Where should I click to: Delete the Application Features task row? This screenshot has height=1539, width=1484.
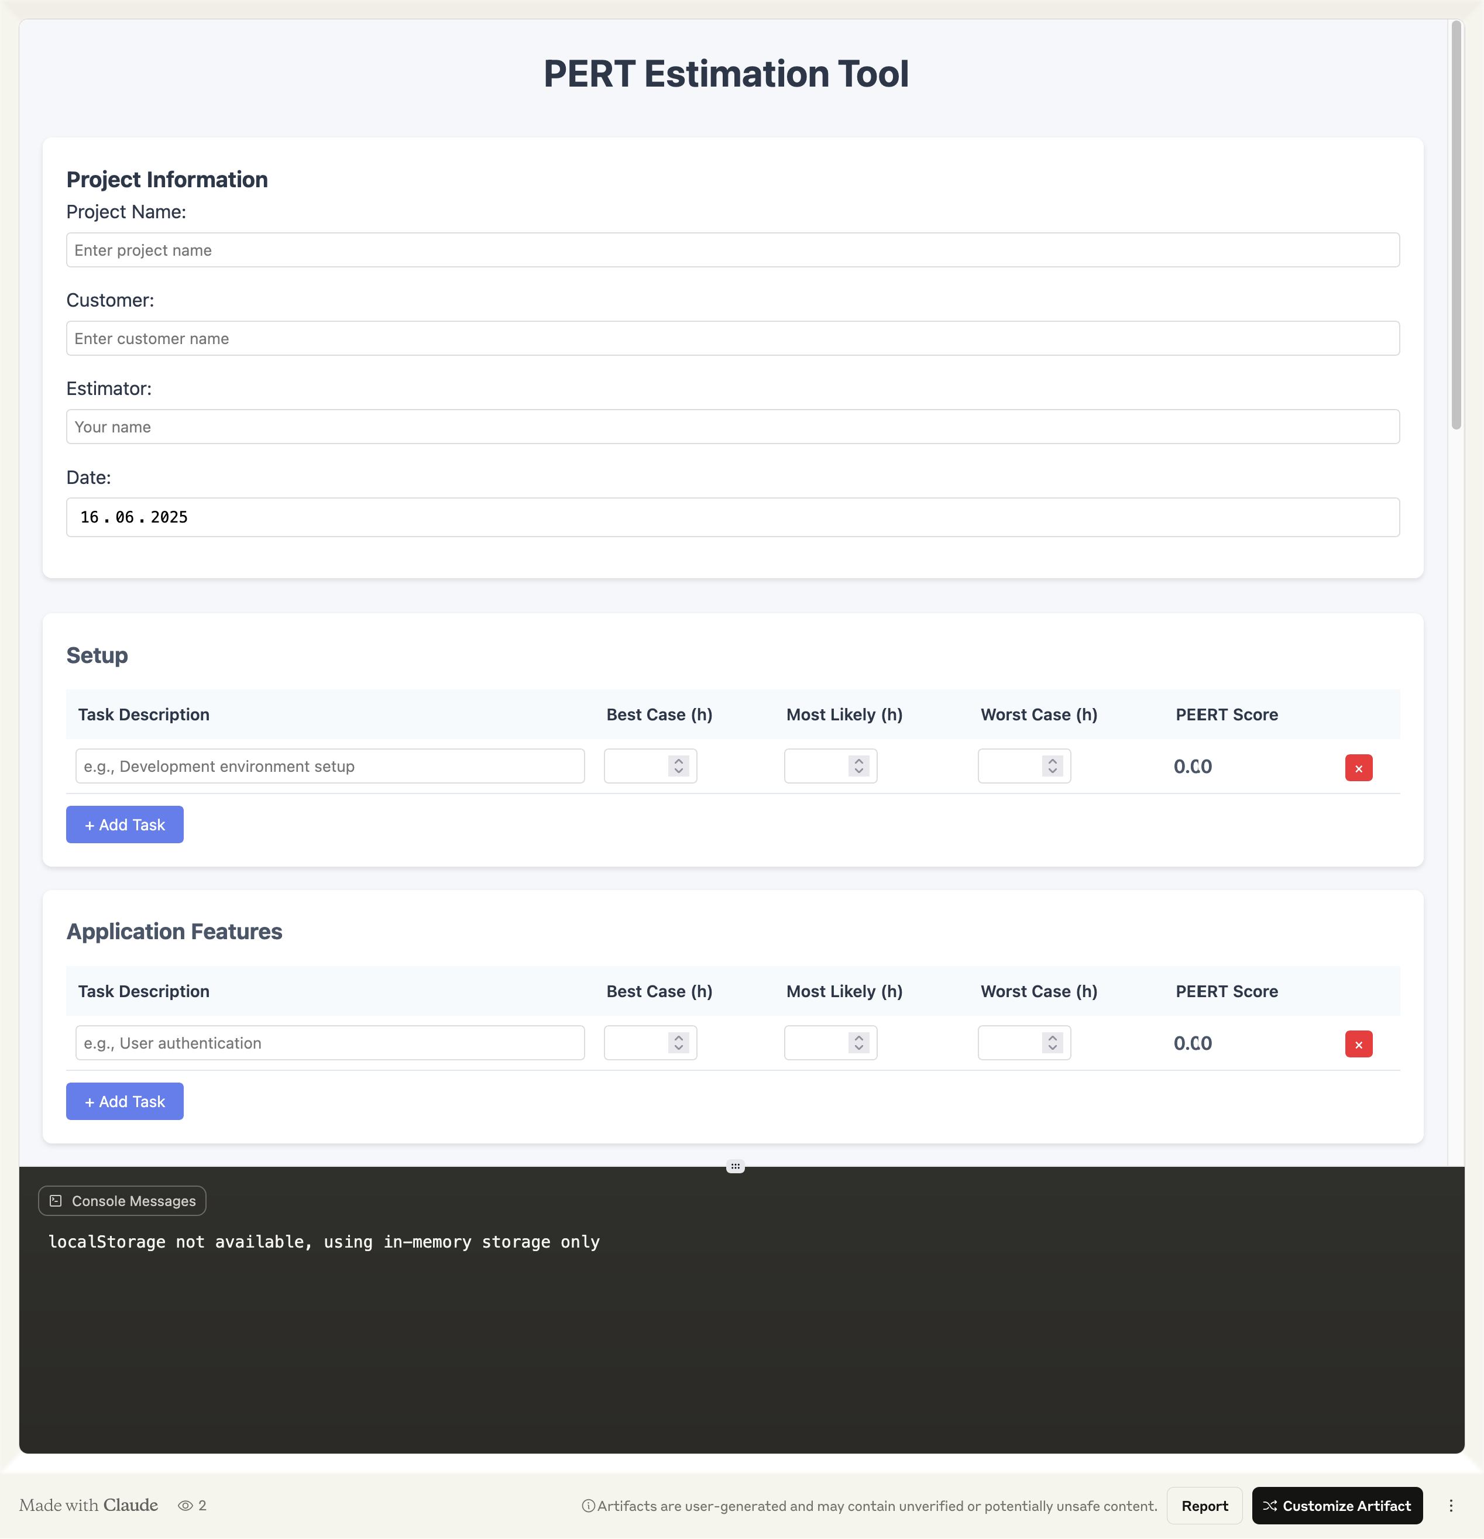pos(1358,1045)
